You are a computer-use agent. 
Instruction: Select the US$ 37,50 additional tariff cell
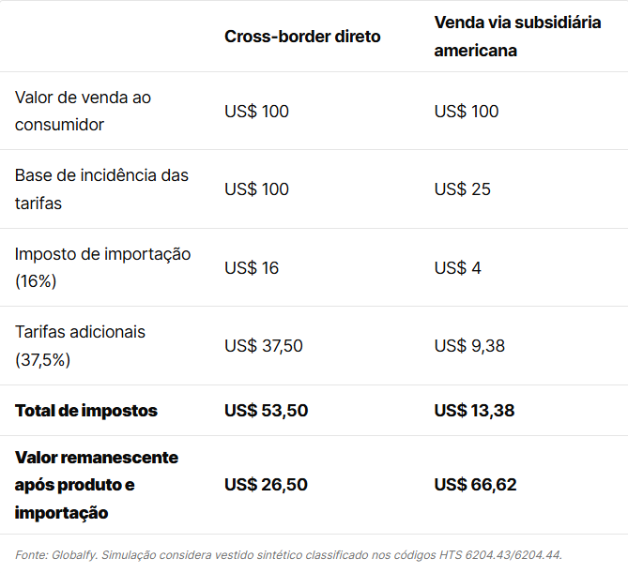(263, 346)
